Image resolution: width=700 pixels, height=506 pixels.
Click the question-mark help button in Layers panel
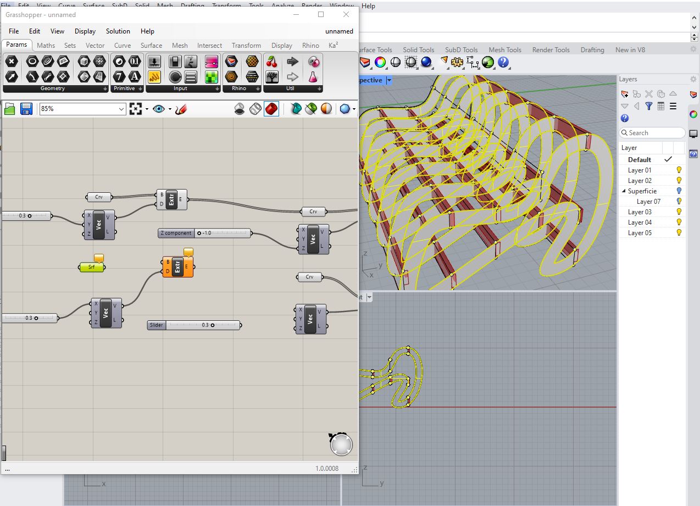[x=625, y=118]
